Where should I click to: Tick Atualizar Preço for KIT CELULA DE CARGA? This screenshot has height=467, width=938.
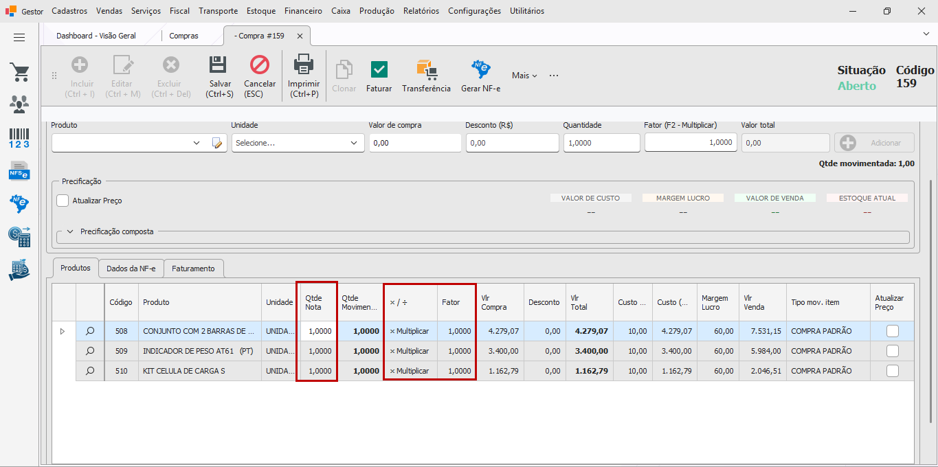[892, 371]
